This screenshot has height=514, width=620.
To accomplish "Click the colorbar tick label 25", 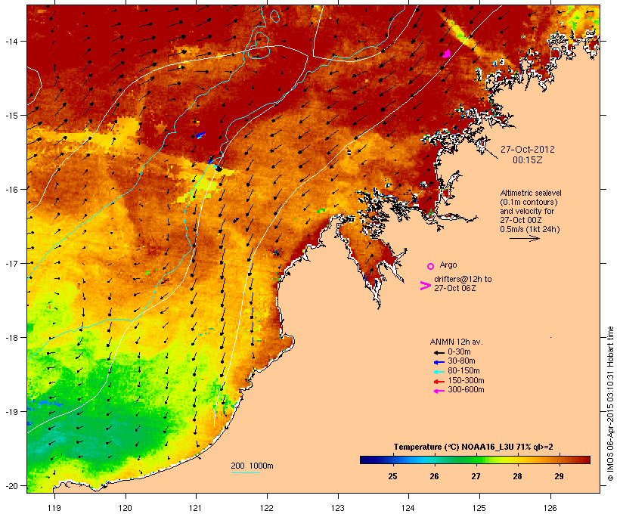I will coord(392,476).
